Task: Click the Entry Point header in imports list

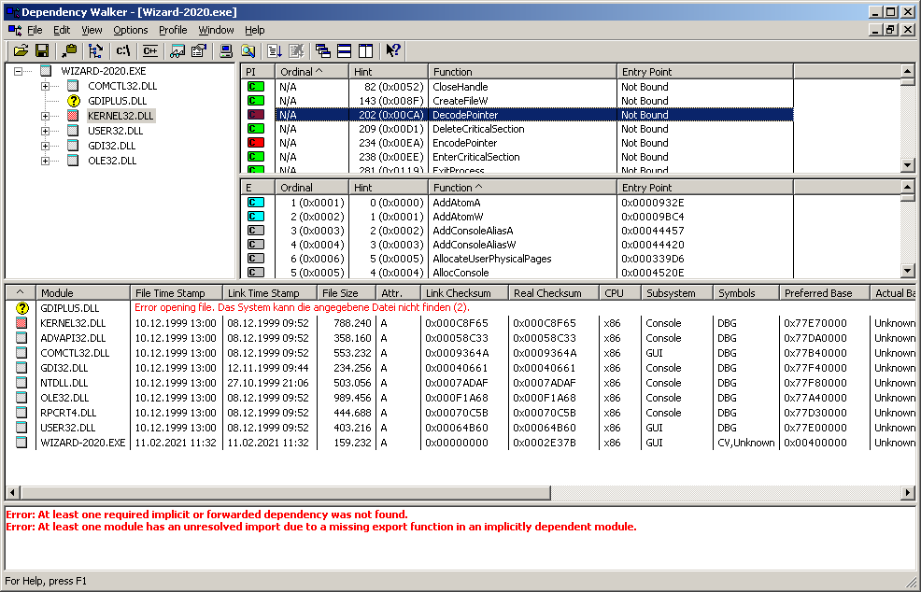Action: (704, 72)
